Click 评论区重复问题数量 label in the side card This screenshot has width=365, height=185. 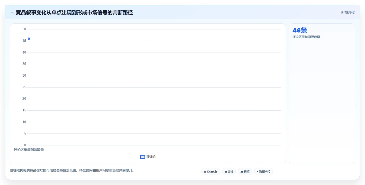coord(306,37)
